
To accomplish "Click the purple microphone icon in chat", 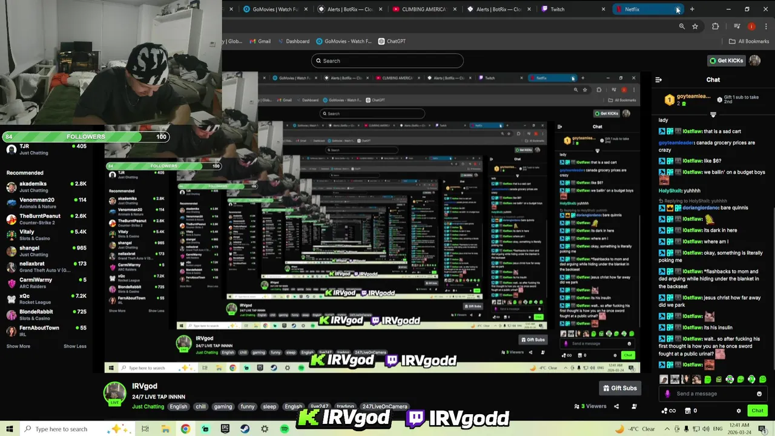I will click(x=668, y=394).
